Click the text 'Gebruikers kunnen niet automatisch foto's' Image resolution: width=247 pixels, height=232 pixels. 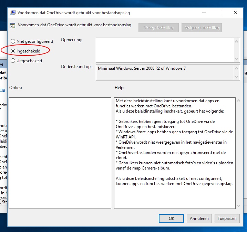pyautogui.click(x=157, y=163)
